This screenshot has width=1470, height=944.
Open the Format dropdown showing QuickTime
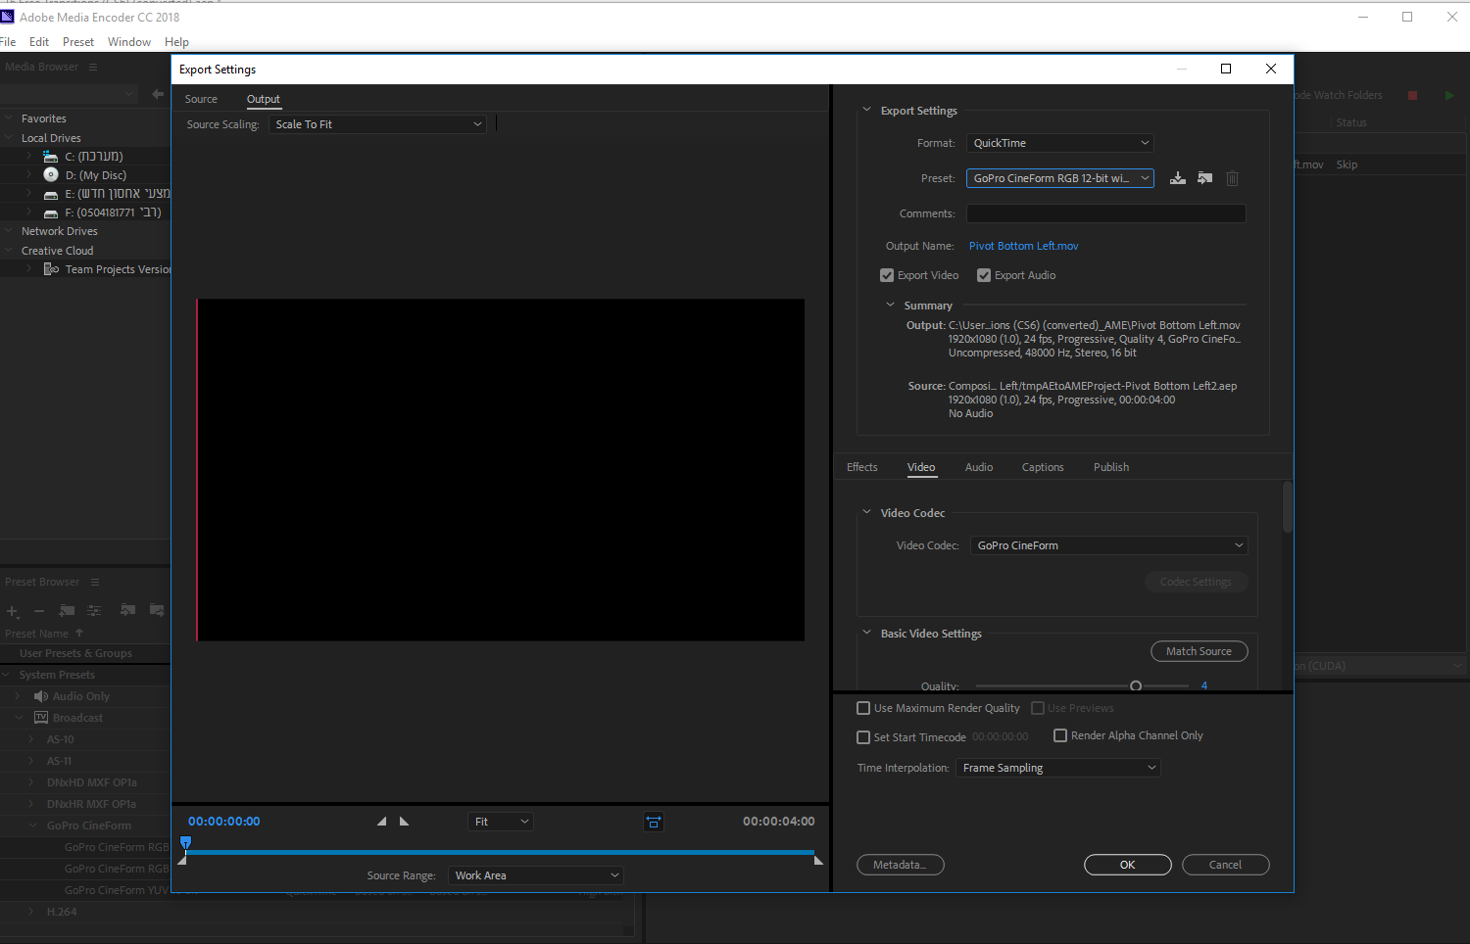click(x=1060, y=143)
